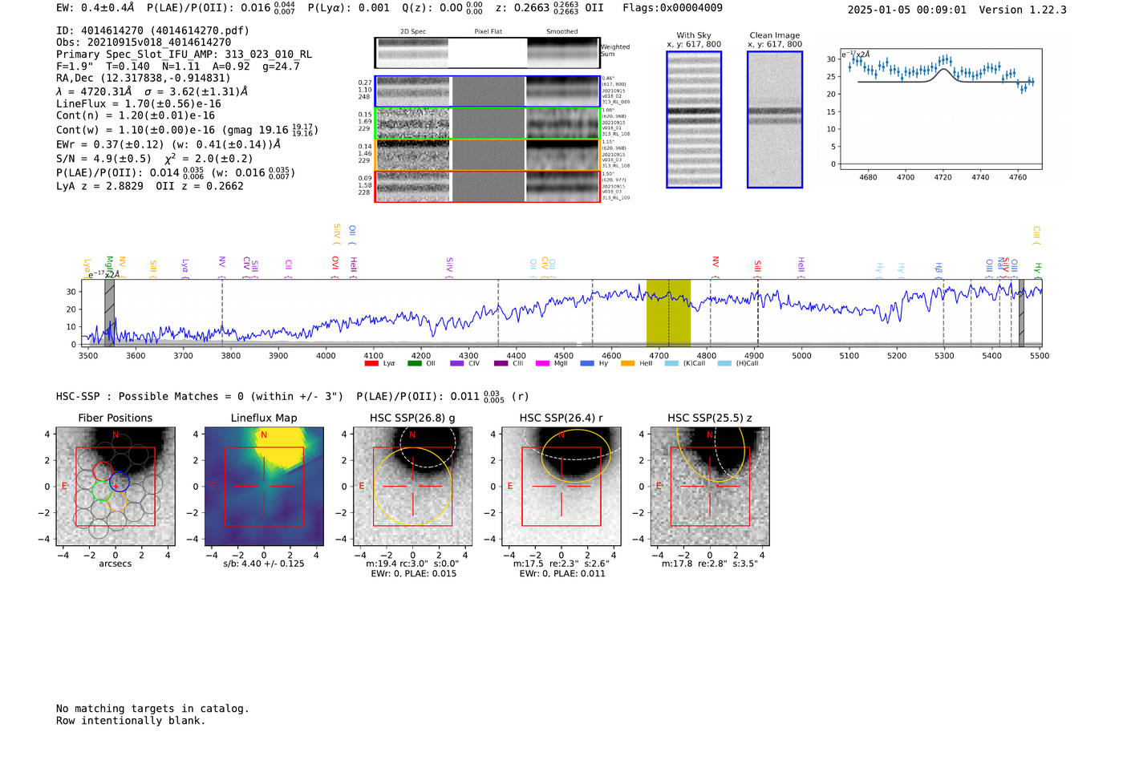Click the s/b: 4.40 +/- 0.125 caption
Viewport: 1123px width, 764px height.
pyautogui.click(x=264, y=564)
